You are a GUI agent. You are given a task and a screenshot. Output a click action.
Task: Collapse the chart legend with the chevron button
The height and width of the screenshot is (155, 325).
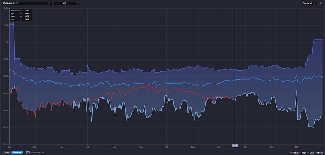click(12, 22)
